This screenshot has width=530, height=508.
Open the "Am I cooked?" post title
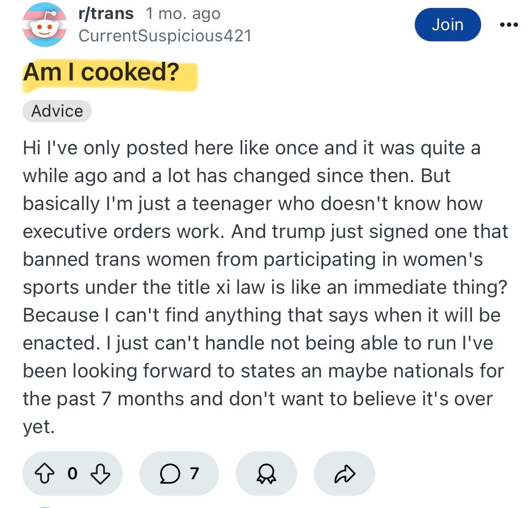(101, 73)
